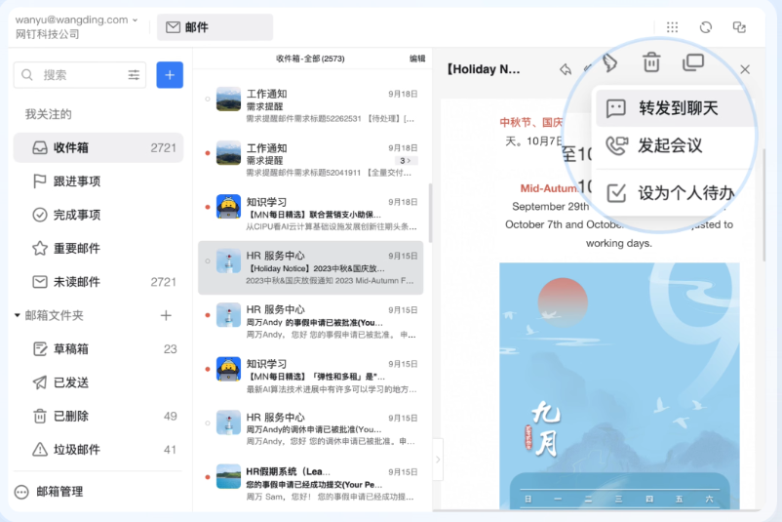Click avatar of HR假期系统 mail

click(228, 476)
